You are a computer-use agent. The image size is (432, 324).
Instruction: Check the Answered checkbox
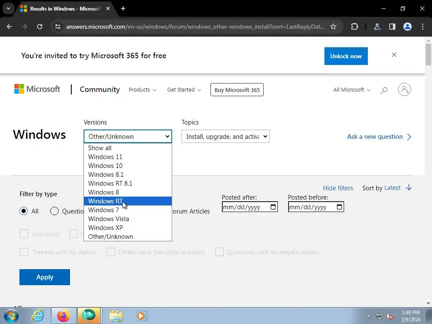click(24, 234)
